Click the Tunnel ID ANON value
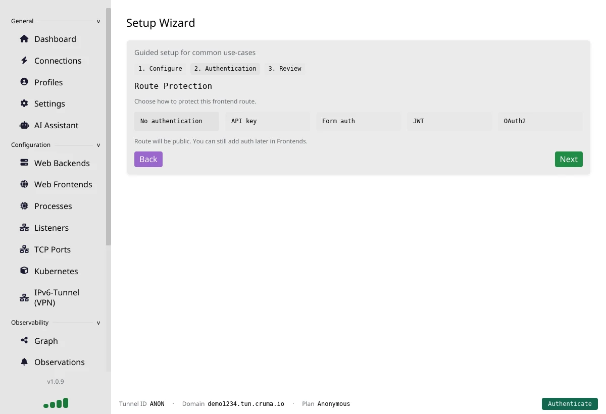 point(157,404)
